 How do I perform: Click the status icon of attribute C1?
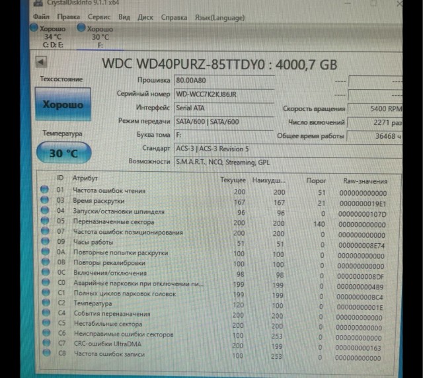click(x=46, y=292)
